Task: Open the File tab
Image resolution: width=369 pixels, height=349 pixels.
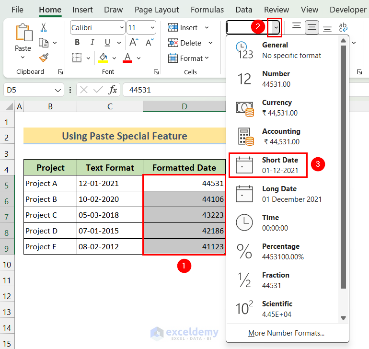Action: pos(17,10)
